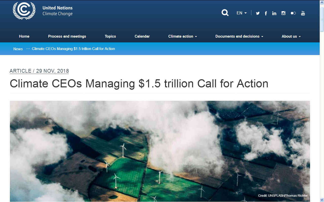
Task: Click the News breadcrumb link
Action: (x=18, y=49)
